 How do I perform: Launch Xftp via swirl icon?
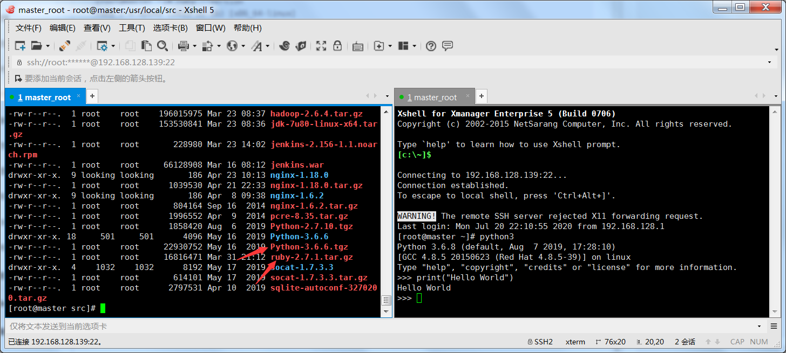[x=284, y=46]
